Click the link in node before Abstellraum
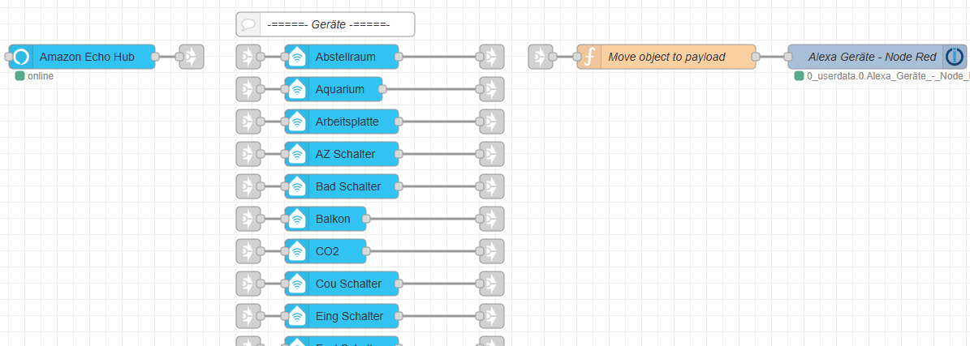This screenshot has width=970, height=346. click(x=248, y=57)
